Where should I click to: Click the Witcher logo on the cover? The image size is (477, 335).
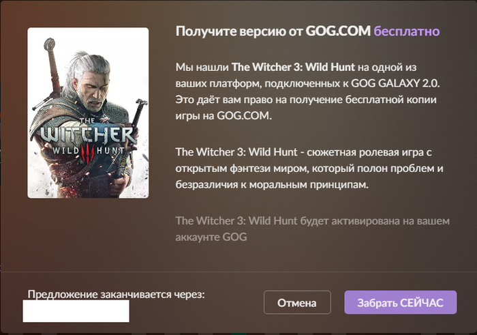pos(87,135)
